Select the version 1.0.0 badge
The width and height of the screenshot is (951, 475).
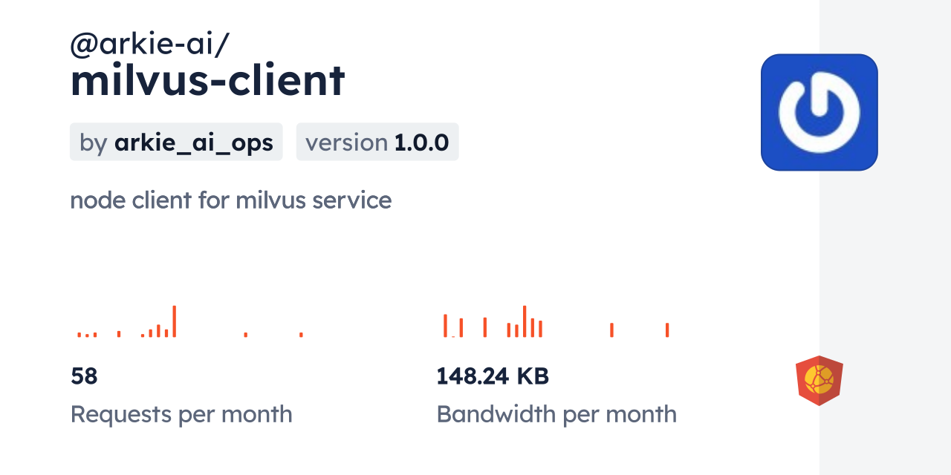click(377, 142)
